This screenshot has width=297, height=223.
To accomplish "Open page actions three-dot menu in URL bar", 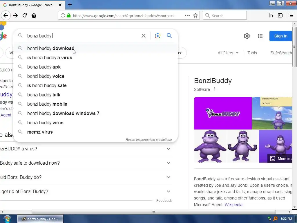I will click(x=187, y=16).
